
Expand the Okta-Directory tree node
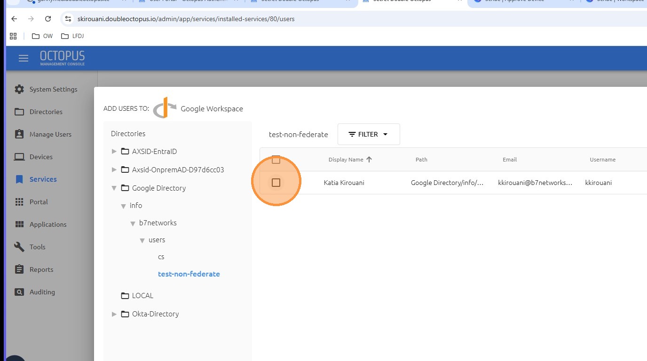point(114,314)
